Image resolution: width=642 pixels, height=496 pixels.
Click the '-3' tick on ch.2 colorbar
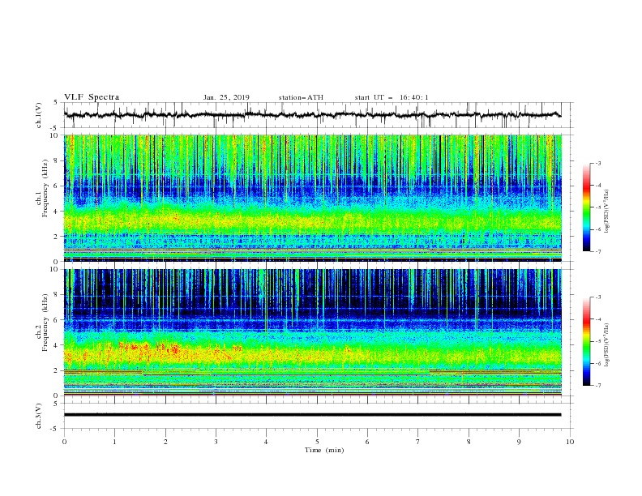click(x=598, y=297)
